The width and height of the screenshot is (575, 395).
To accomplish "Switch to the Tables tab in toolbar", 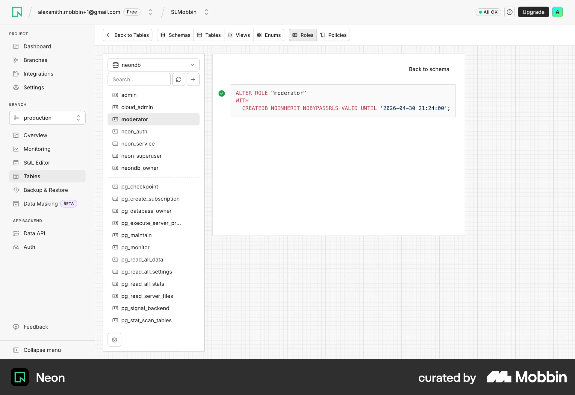I will 209,35.
